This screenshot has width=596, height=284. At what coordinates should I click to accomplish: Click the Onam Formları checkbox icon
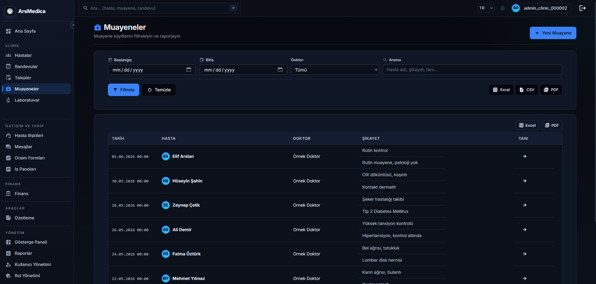point(8,158)
